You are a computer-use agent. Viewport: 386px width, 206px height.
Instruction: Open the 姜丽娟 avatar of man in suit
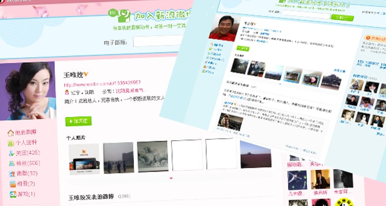[320, 179]
